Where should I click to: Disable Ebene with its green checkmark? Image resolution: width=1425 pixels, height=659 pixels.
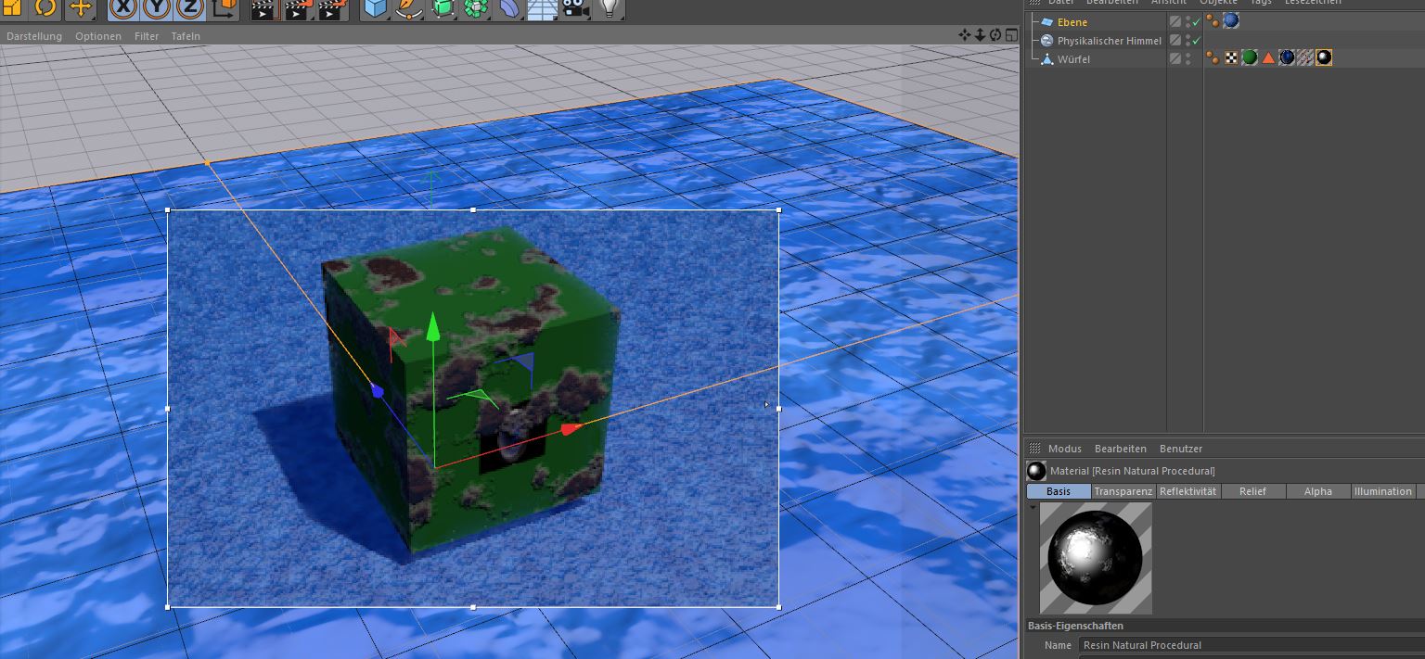(1197, 21)
